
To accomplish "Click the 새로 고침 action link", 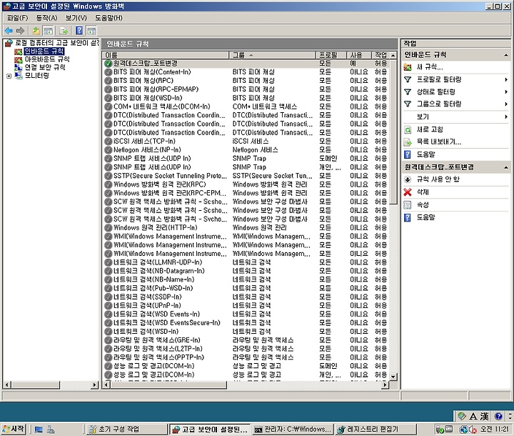I will pos(430,129).
